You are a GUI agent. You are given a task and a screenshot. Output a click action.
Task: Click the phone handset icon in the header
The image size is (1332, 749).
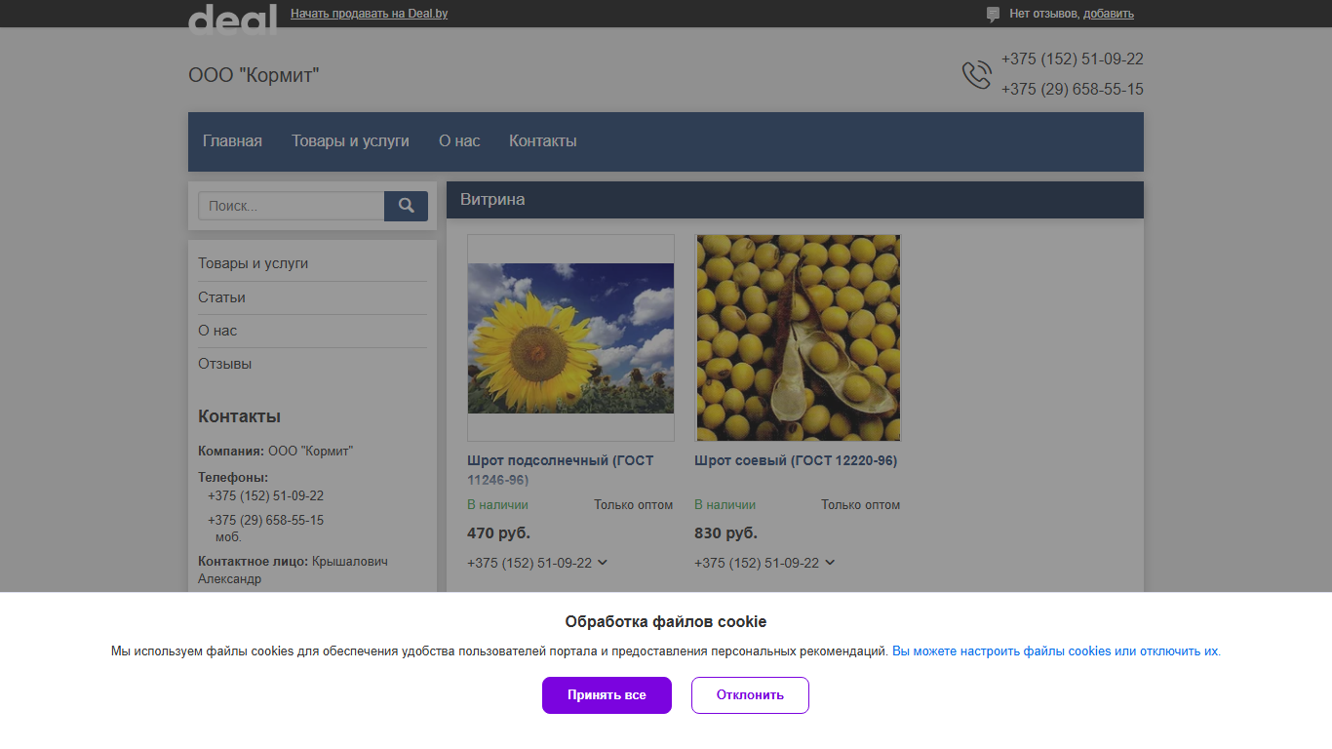tap(976, 75)
